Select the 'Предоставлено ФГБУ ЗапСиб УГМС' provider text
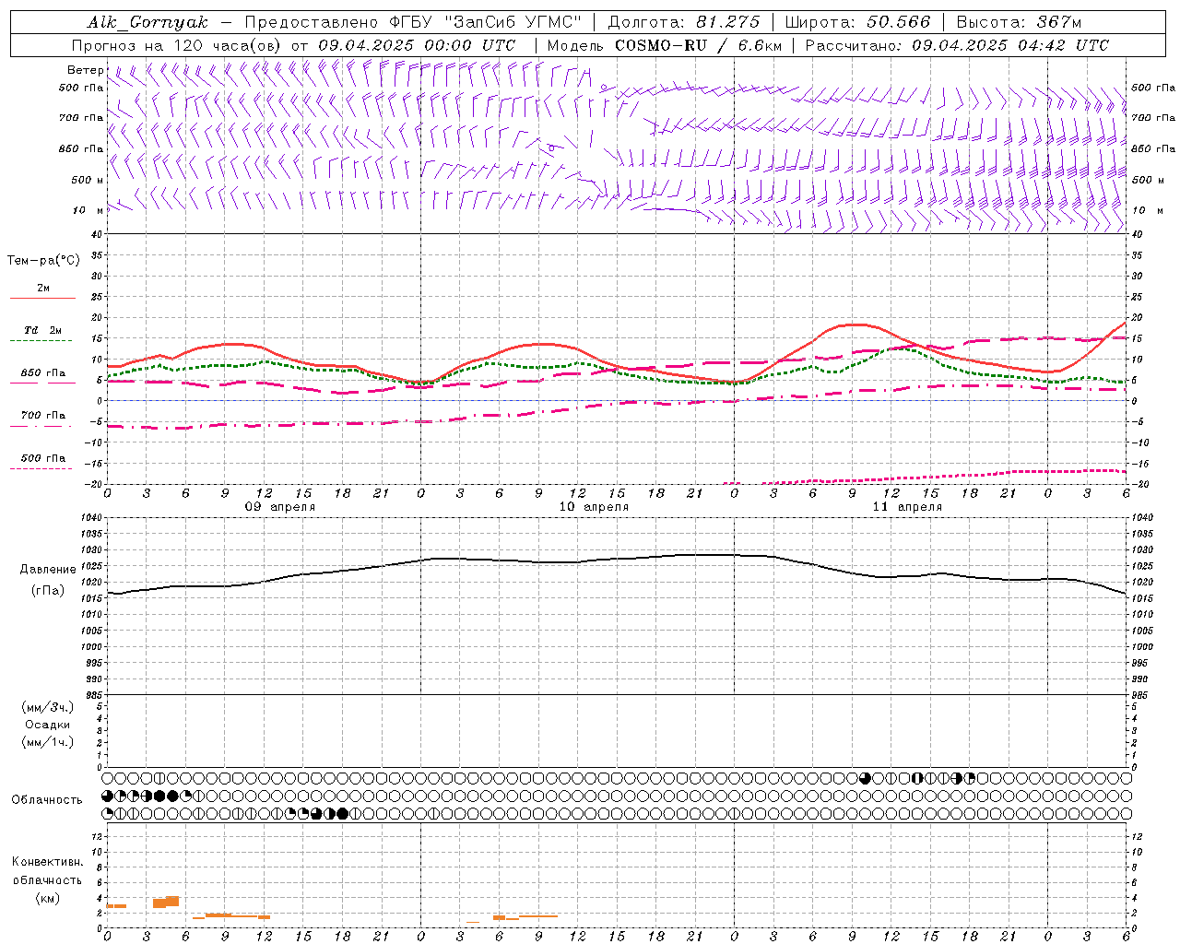The image size is (1180, 944). click(x=413, y=22)
